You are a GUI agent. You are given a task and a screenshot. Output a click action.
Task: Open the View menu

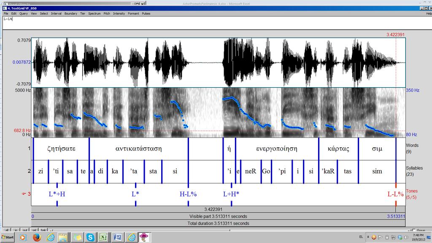click(34, 13)
